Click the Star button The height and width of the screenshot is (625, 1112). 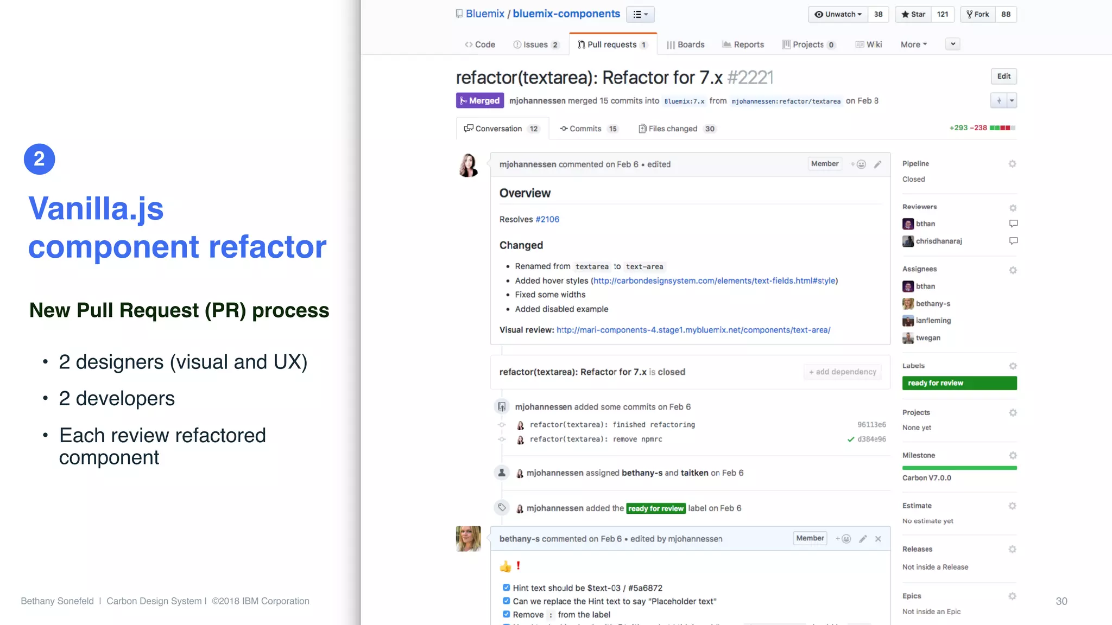point(913,14)
